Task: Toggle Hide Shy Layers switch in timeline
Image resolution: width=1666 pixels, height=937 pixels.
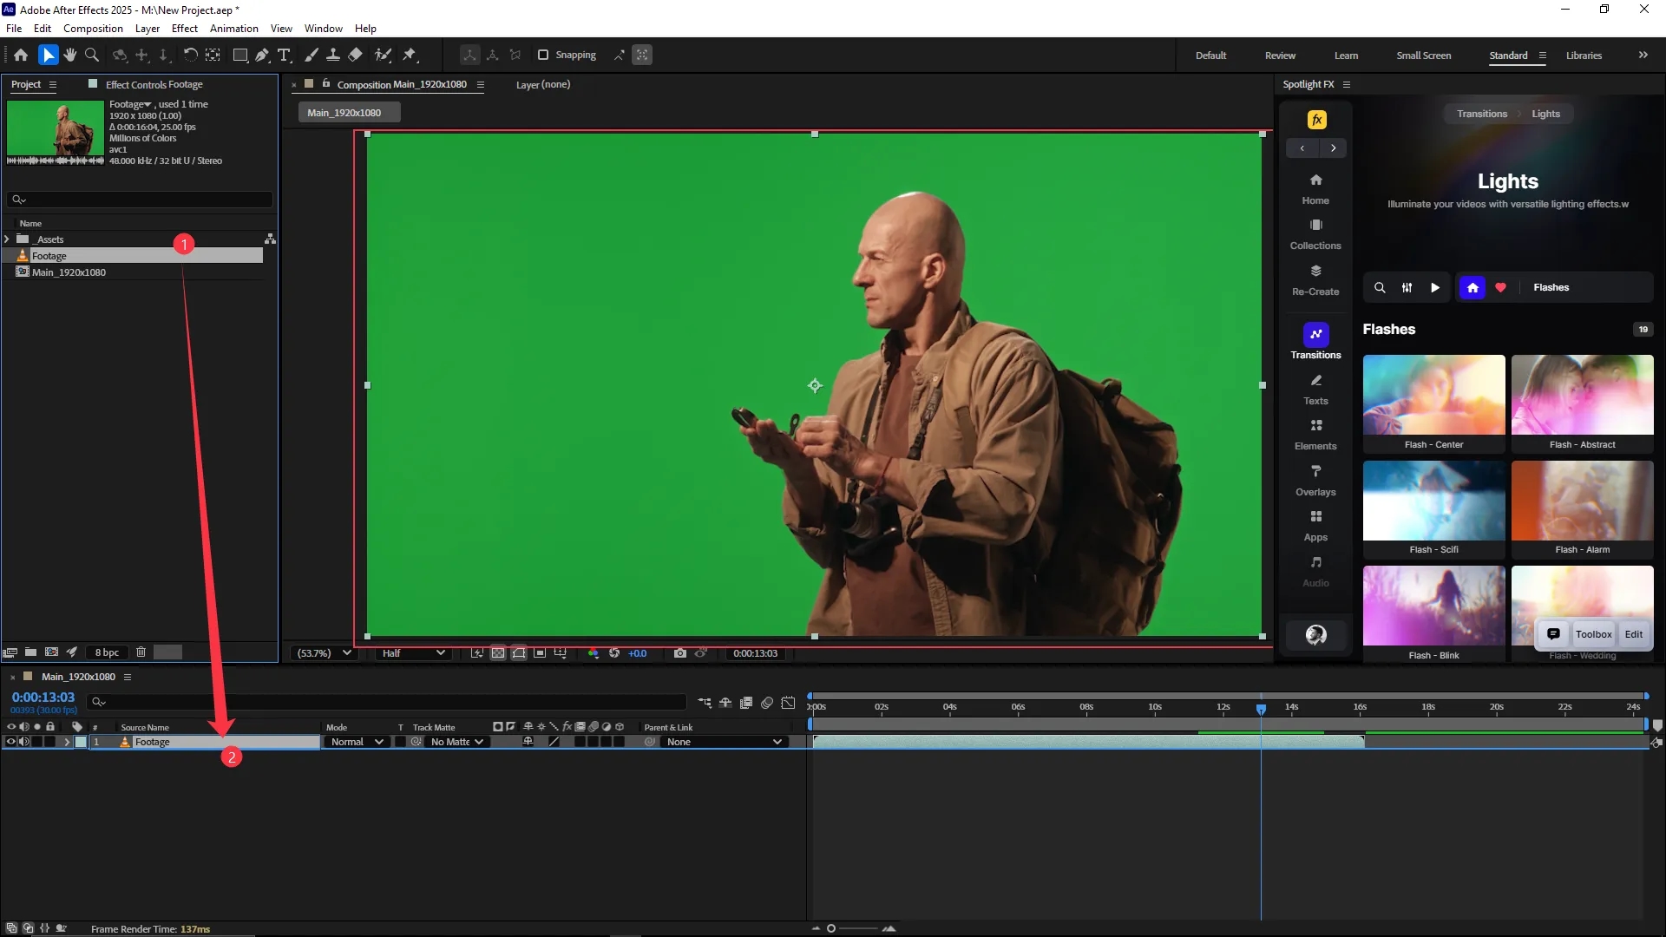Action: pos(725,703)
